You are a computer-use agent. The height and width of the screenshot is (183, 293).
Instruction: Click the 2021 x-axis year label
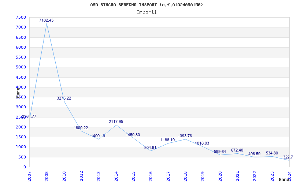[237, 176]
